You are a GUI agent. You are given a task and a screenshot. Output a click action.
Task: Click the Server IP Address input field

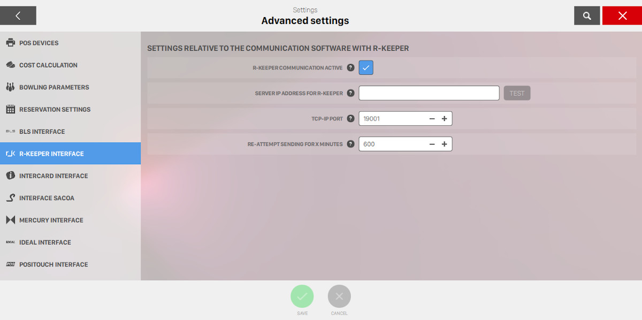coord(429,93)
